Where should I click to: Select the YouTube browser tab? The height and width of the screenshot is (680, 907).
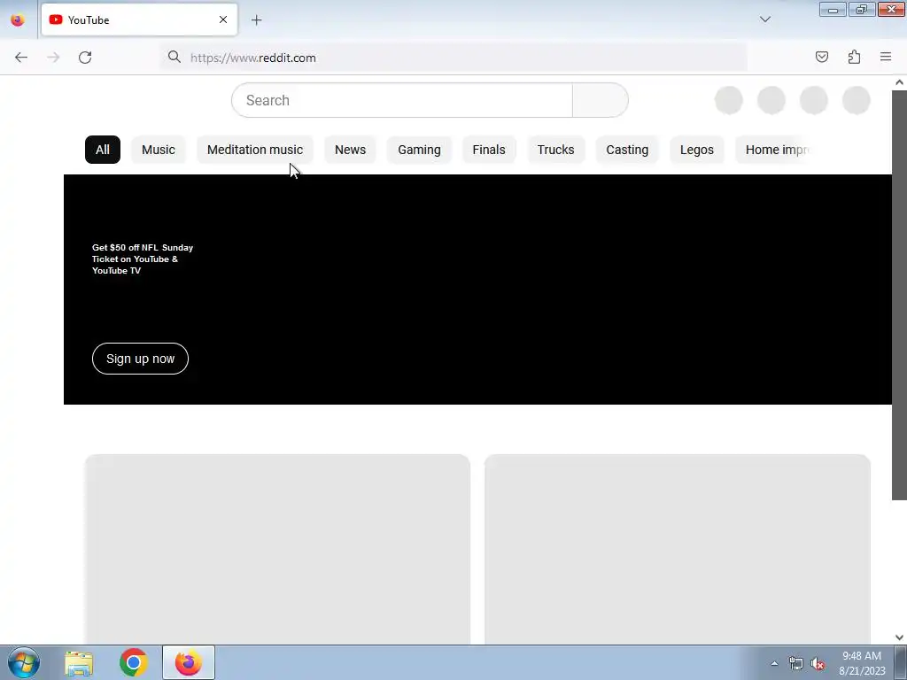tap(139, 19)
